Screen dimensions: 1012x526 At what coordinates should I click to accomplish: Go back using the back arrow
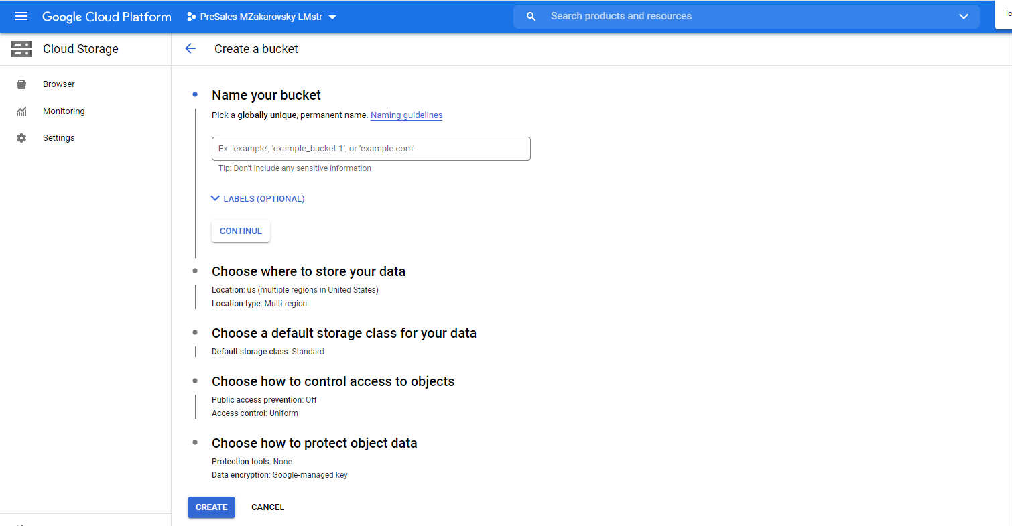click(x=190, y=49)
